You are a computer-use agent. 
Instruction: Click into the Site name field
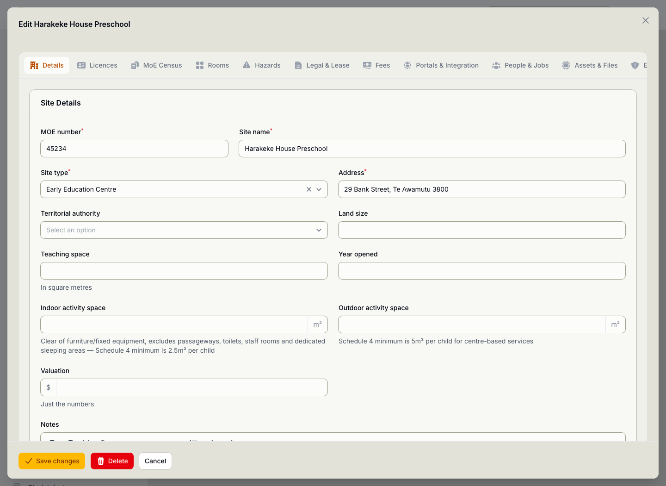[432, 149]
